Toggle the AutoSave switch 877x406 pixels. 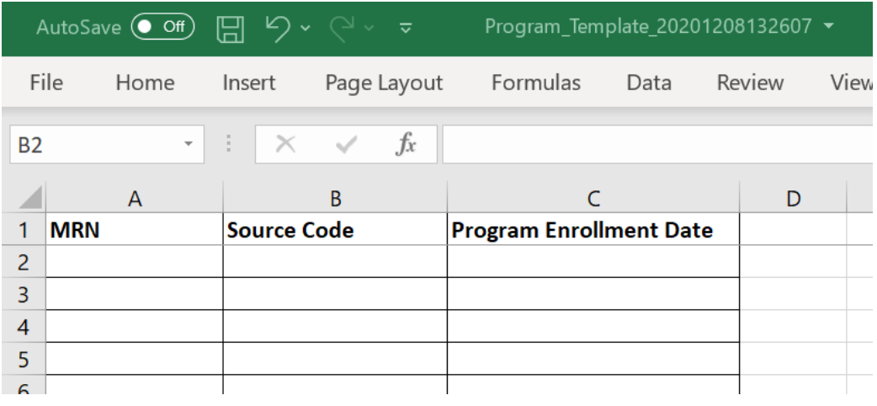[x=162, y=27]
